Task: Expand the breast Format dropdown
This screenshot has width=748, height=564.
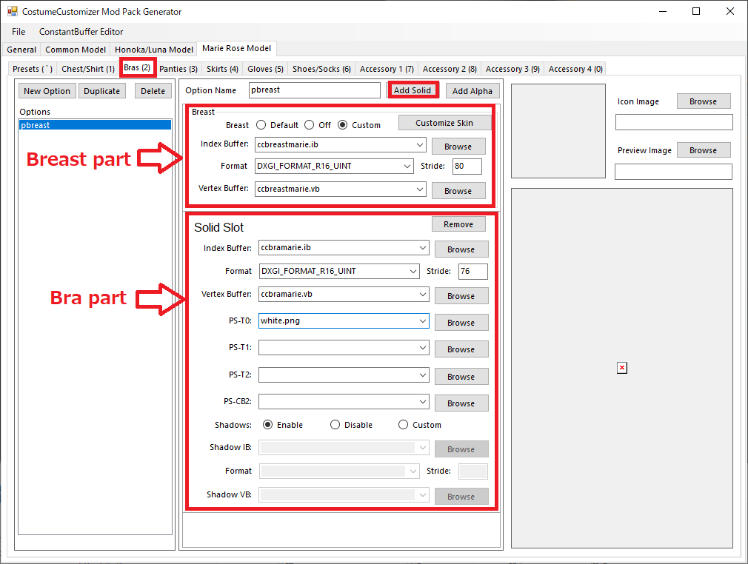Action: 407,167
